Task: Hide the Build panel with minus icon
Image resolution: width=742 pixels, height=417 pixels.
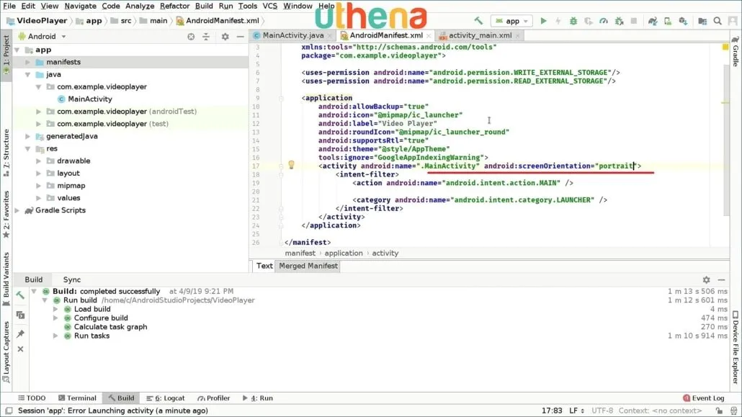Action: coord(721,279)
